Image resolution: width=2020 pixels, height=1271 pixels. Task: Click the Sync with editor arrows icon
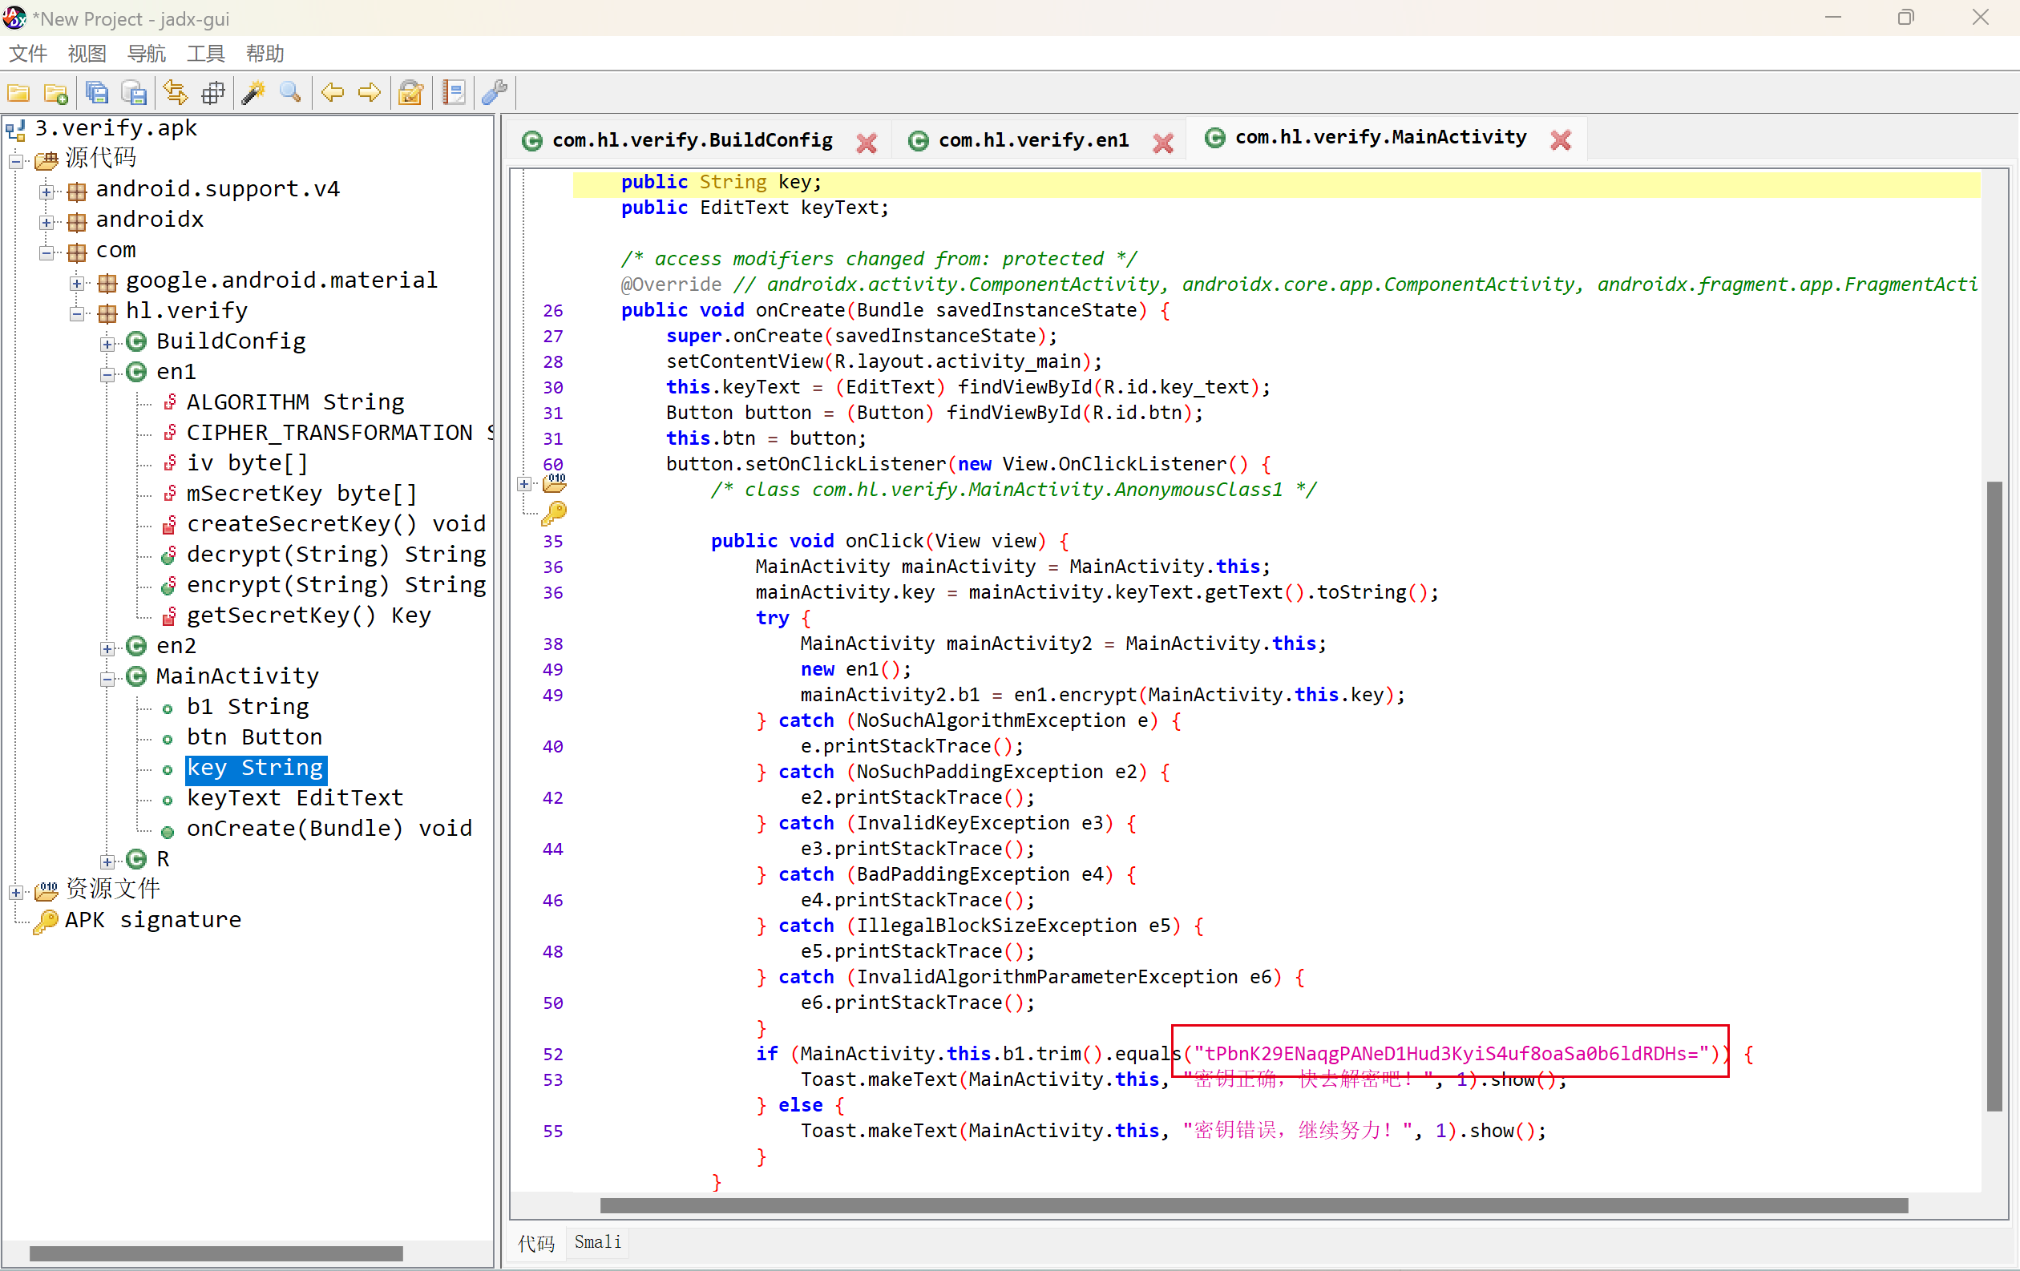click(x=176, y=92)
